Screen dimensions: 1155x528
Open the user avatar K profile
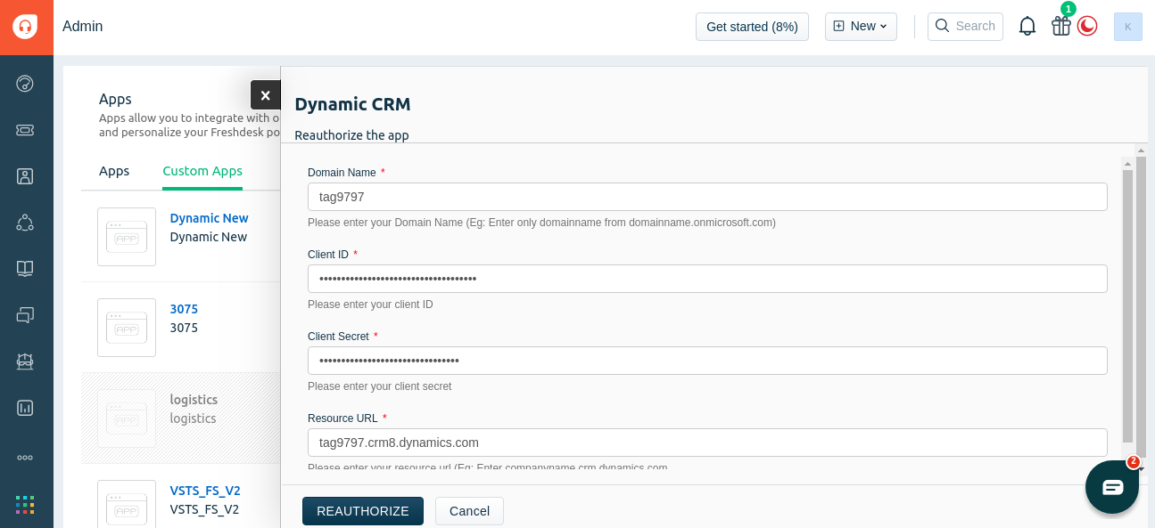(1128, 27)
